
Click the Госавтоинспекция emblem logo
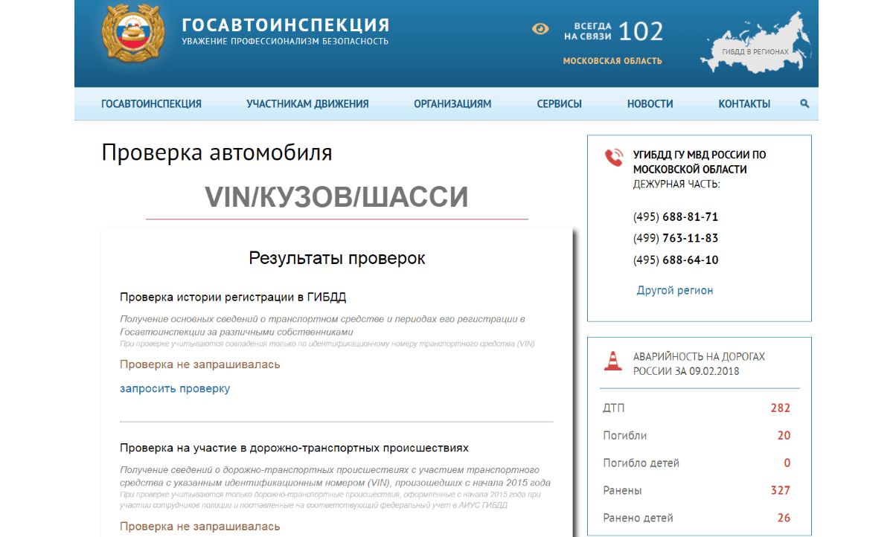132,33
